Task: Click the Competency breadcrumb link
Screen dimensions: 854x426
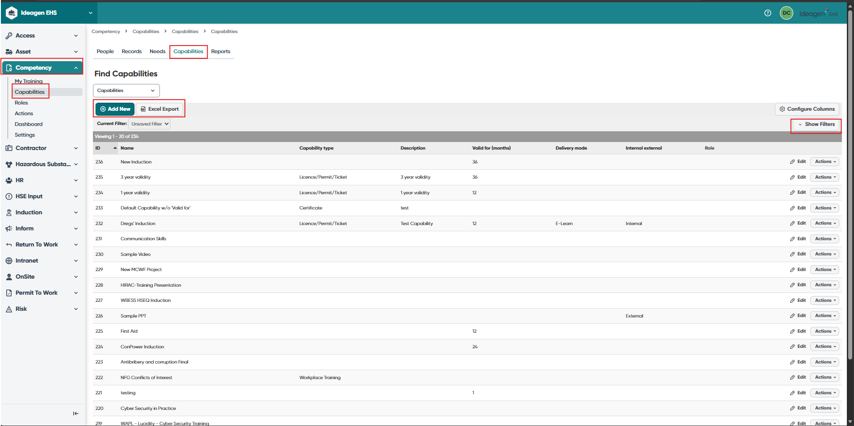Action: (x=106, y=32)
